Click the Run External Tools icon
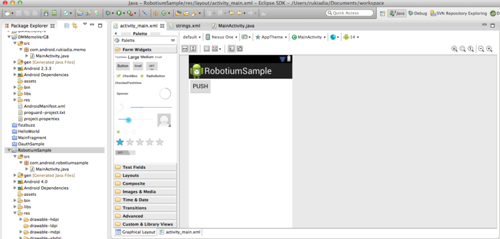The width and height of the screenshot is (500, 239). 129,13
